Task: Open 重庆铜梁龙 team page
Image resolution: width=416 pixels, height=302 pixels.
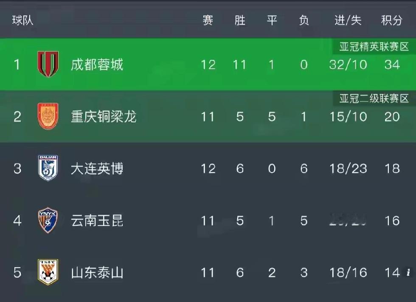Action: [x=104, y=116]
